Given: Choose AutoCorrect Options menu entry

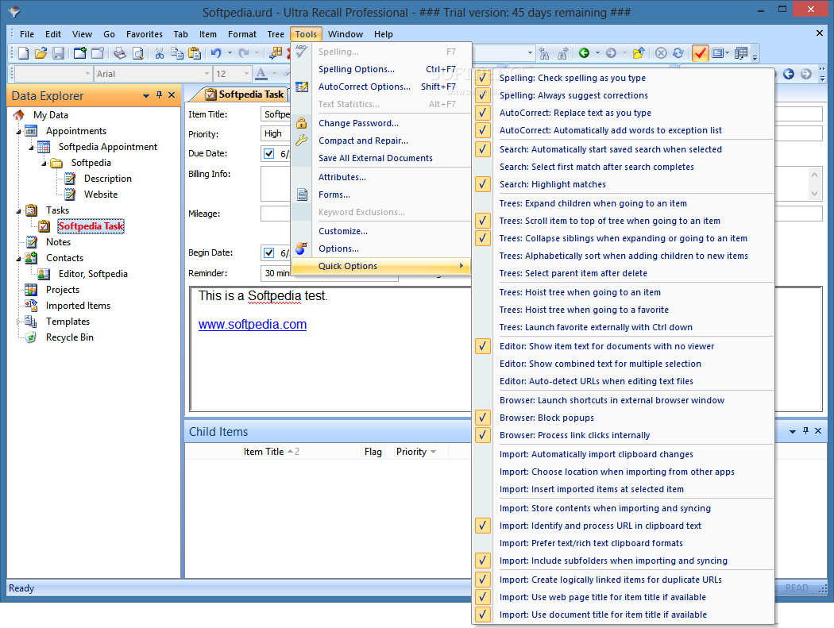Looking at the screenshot, I should [380, 87].
